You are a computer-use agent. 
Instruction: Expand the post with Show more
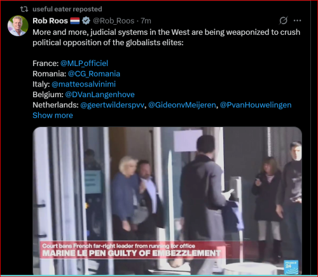[53, 116]
